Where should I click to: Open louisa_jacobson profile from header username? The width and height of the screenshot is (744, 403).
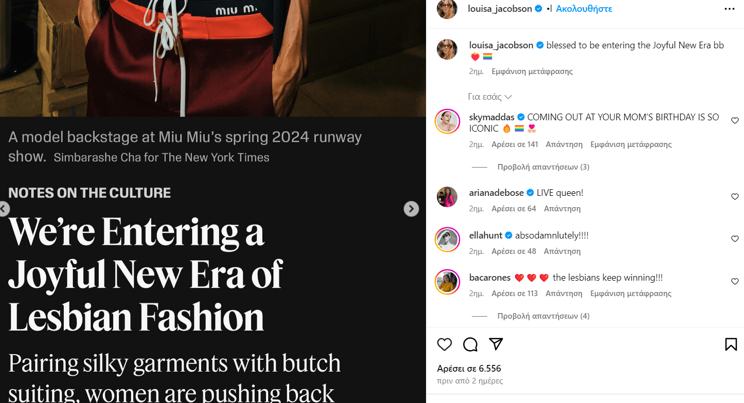pyautogui.click(x=500, y=9)
